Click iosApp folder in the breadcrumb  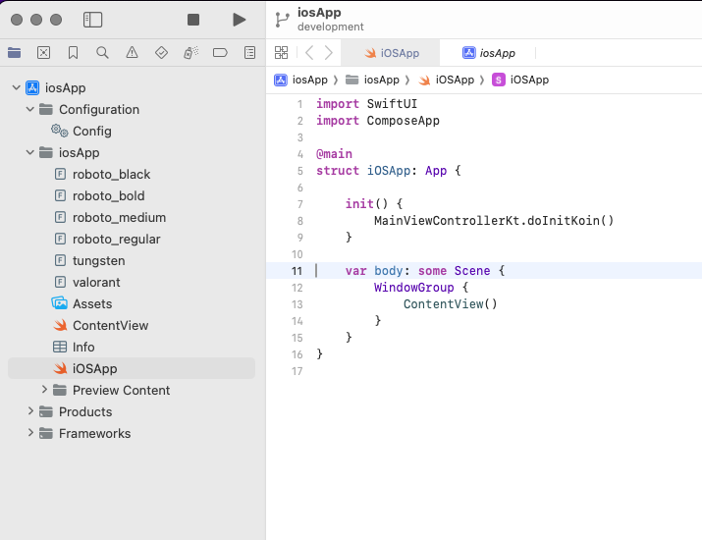(372, 80)
